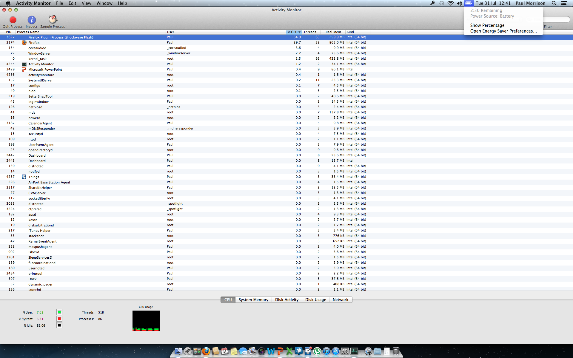Sort by Real Mem column header
The width and height of the screenshot is (573, 358).
(333, 32)
